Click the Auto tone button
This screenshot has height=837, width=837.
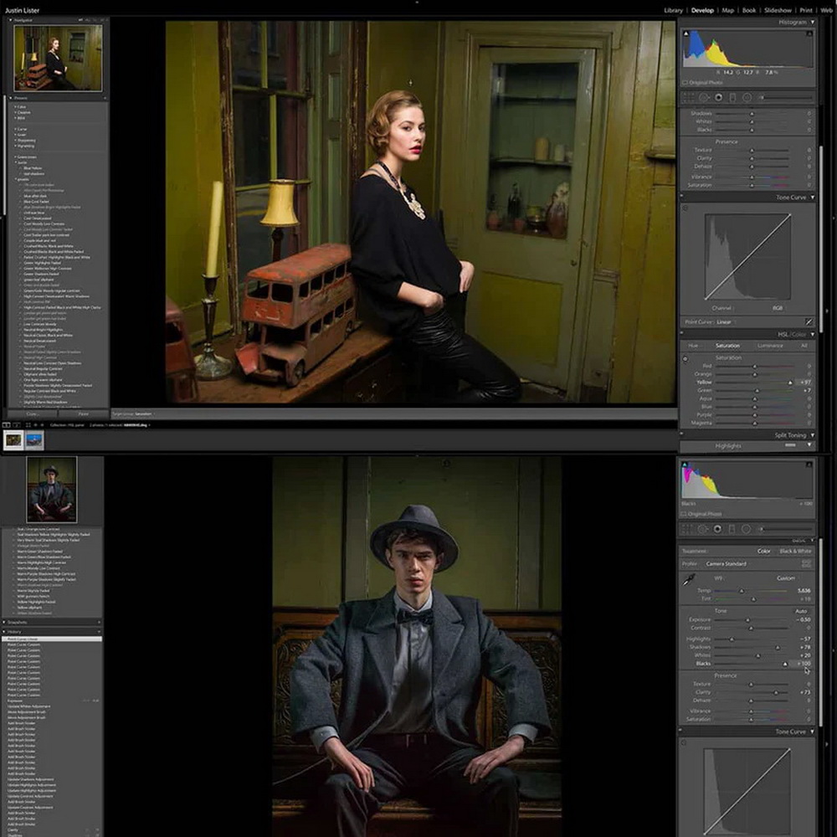click(800, 611)
